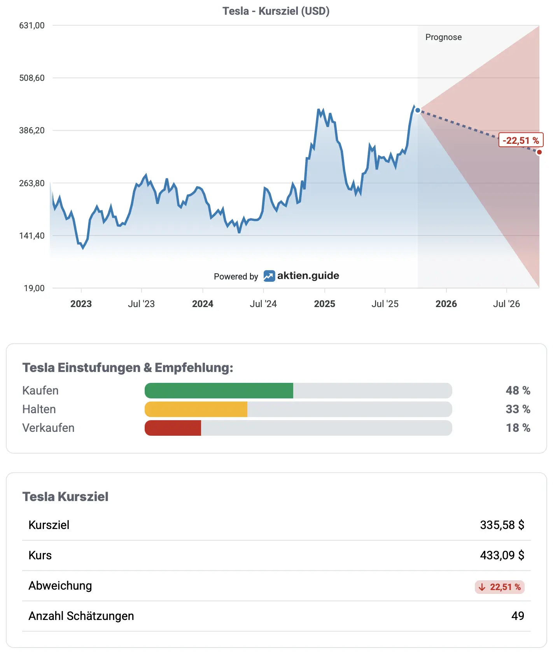Click the red forecast target dot
The height and width of the screenshot is (653, 553).
point(539,152)
